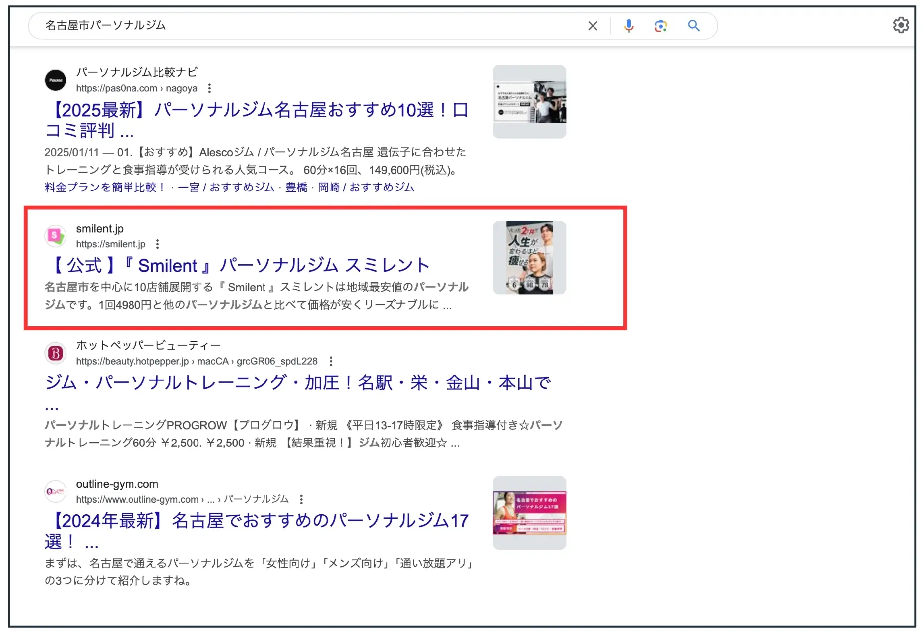Follow the 一宮 / おすすめジム sitelink

coord(226,188)
